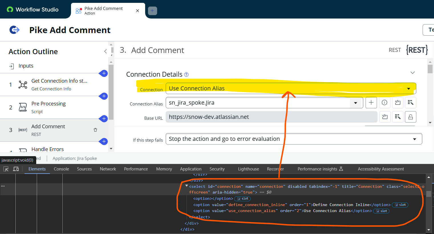Toggle the Base URL lock button
434x234 pixels.
click(411, 117)
